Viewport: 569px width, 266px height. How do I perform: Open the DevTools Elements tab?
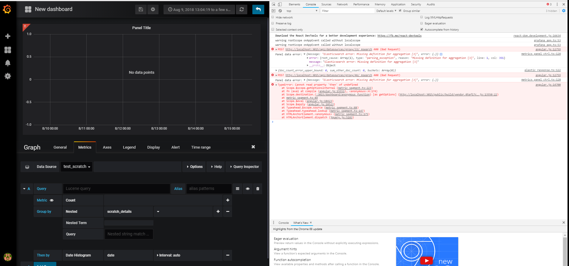(294, 4)
